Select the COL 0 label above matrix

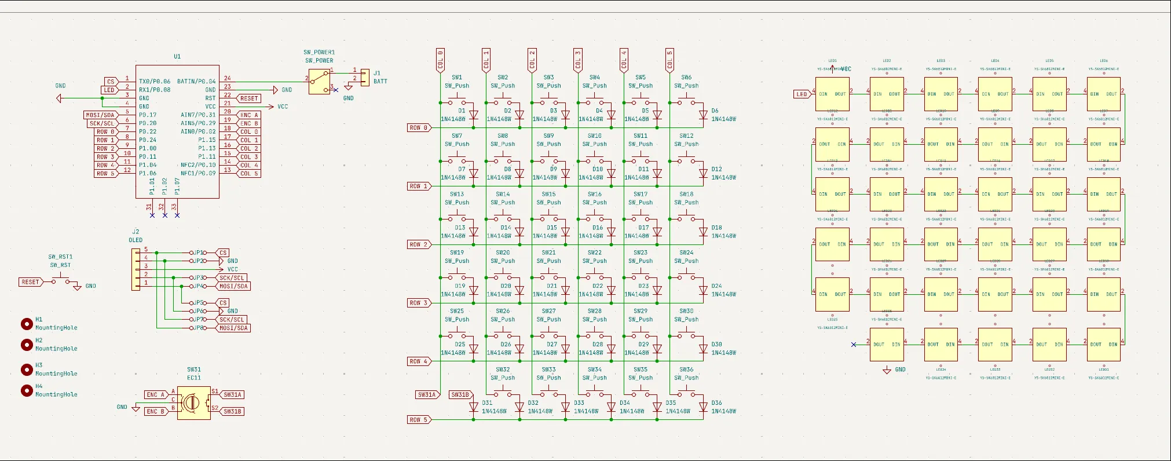440,60
